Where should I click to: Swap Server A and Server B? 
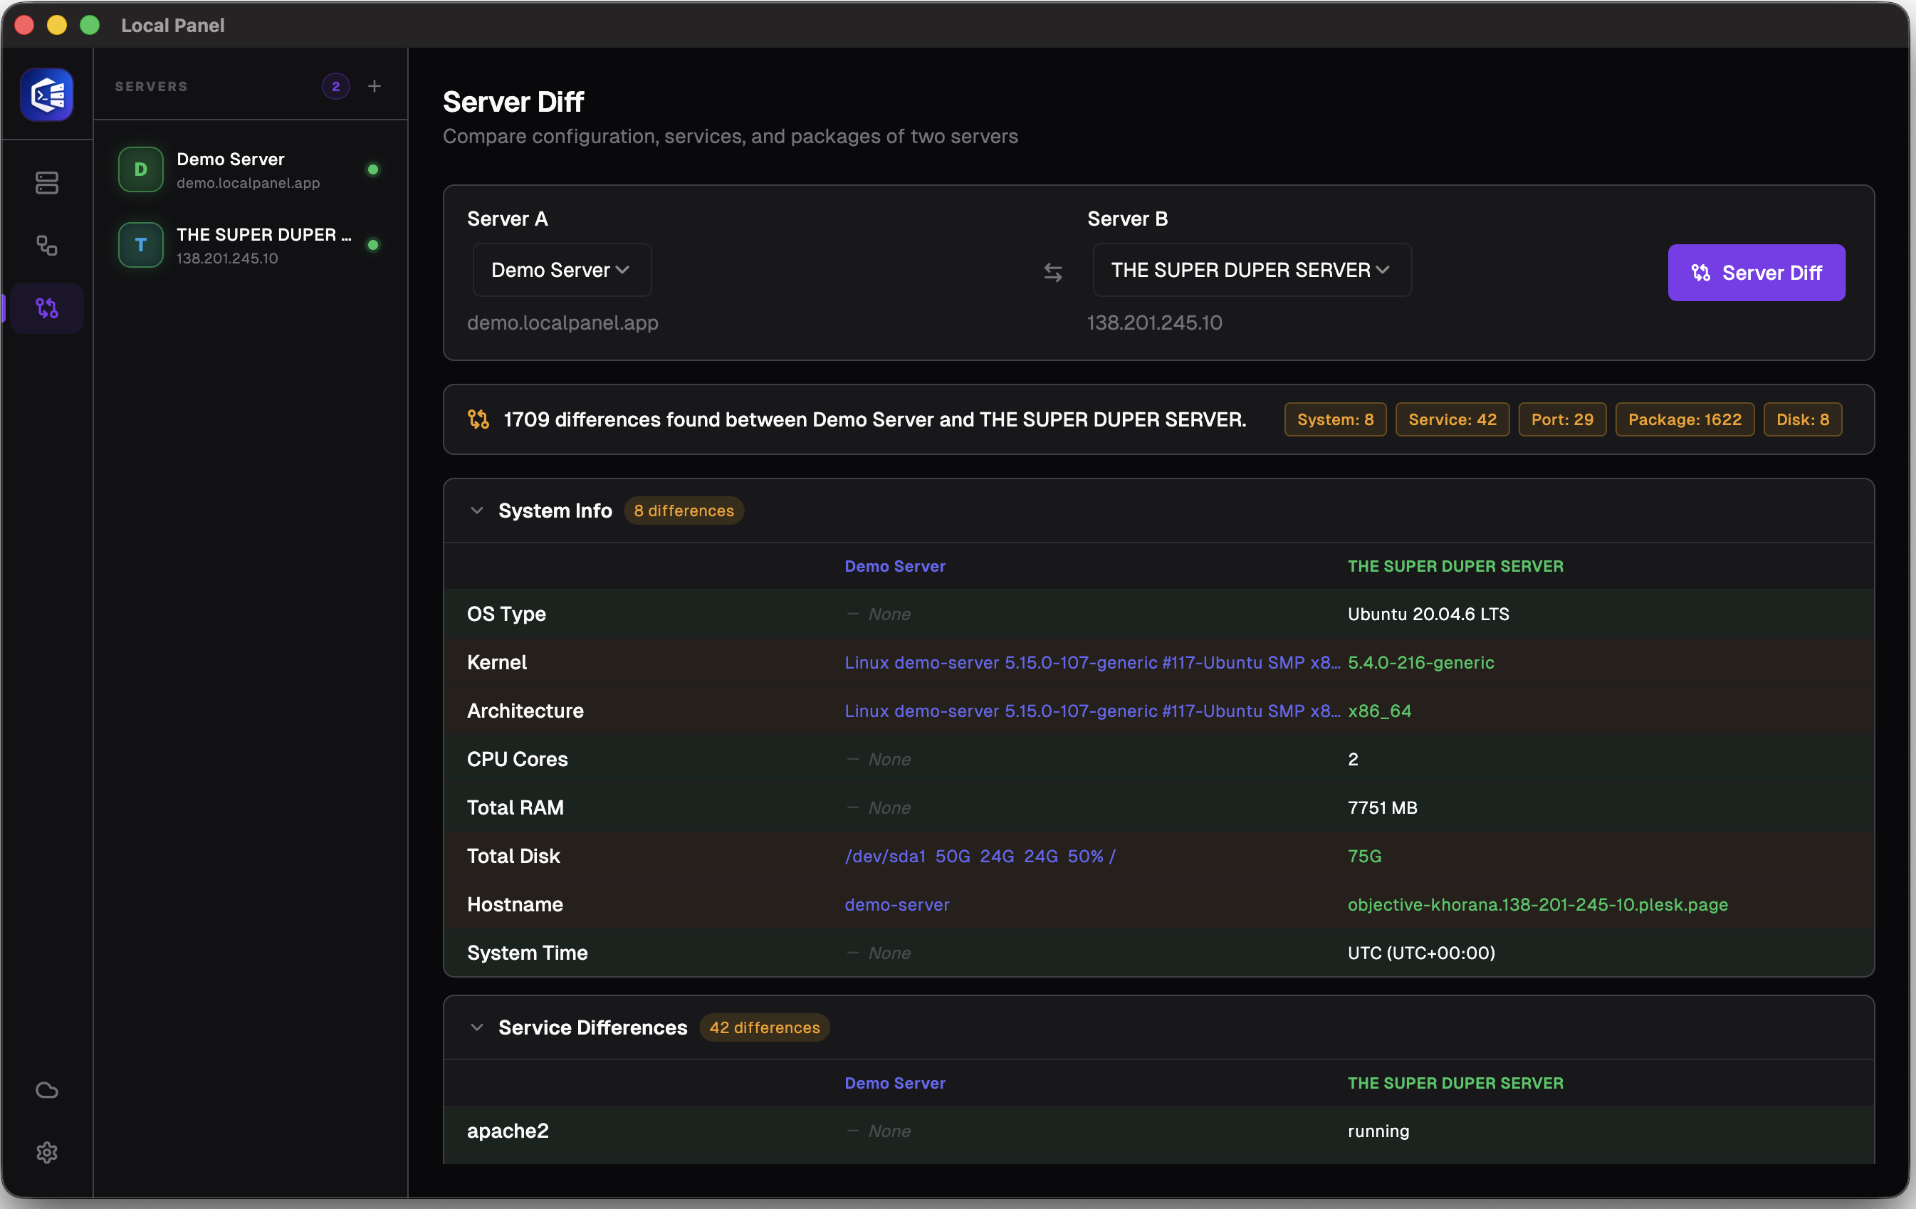(1052, 273)
